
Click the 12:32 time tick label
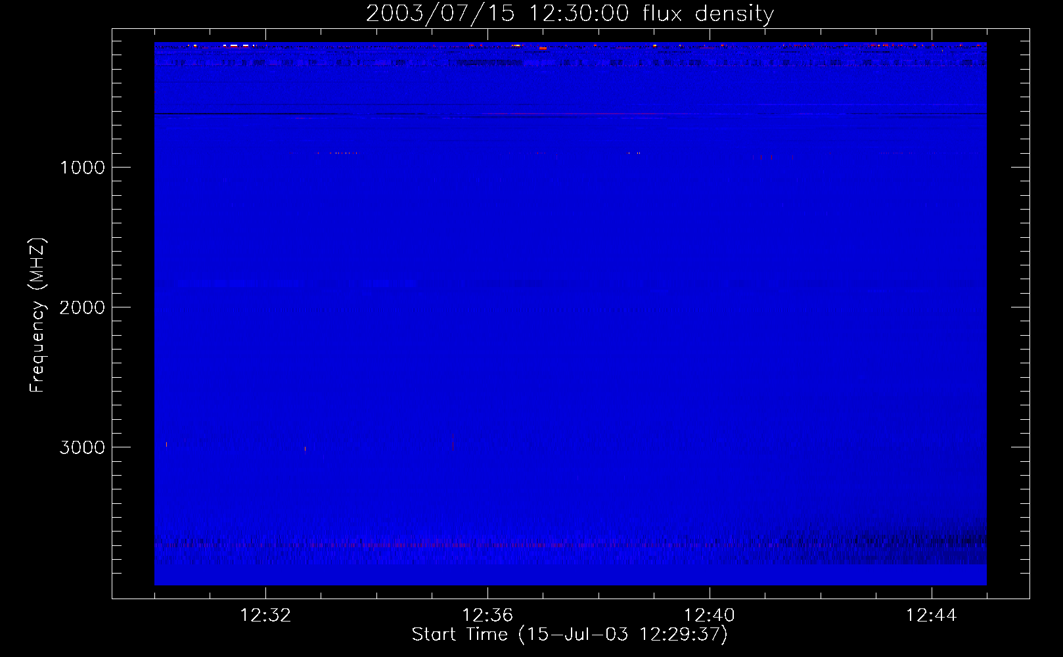265,616
